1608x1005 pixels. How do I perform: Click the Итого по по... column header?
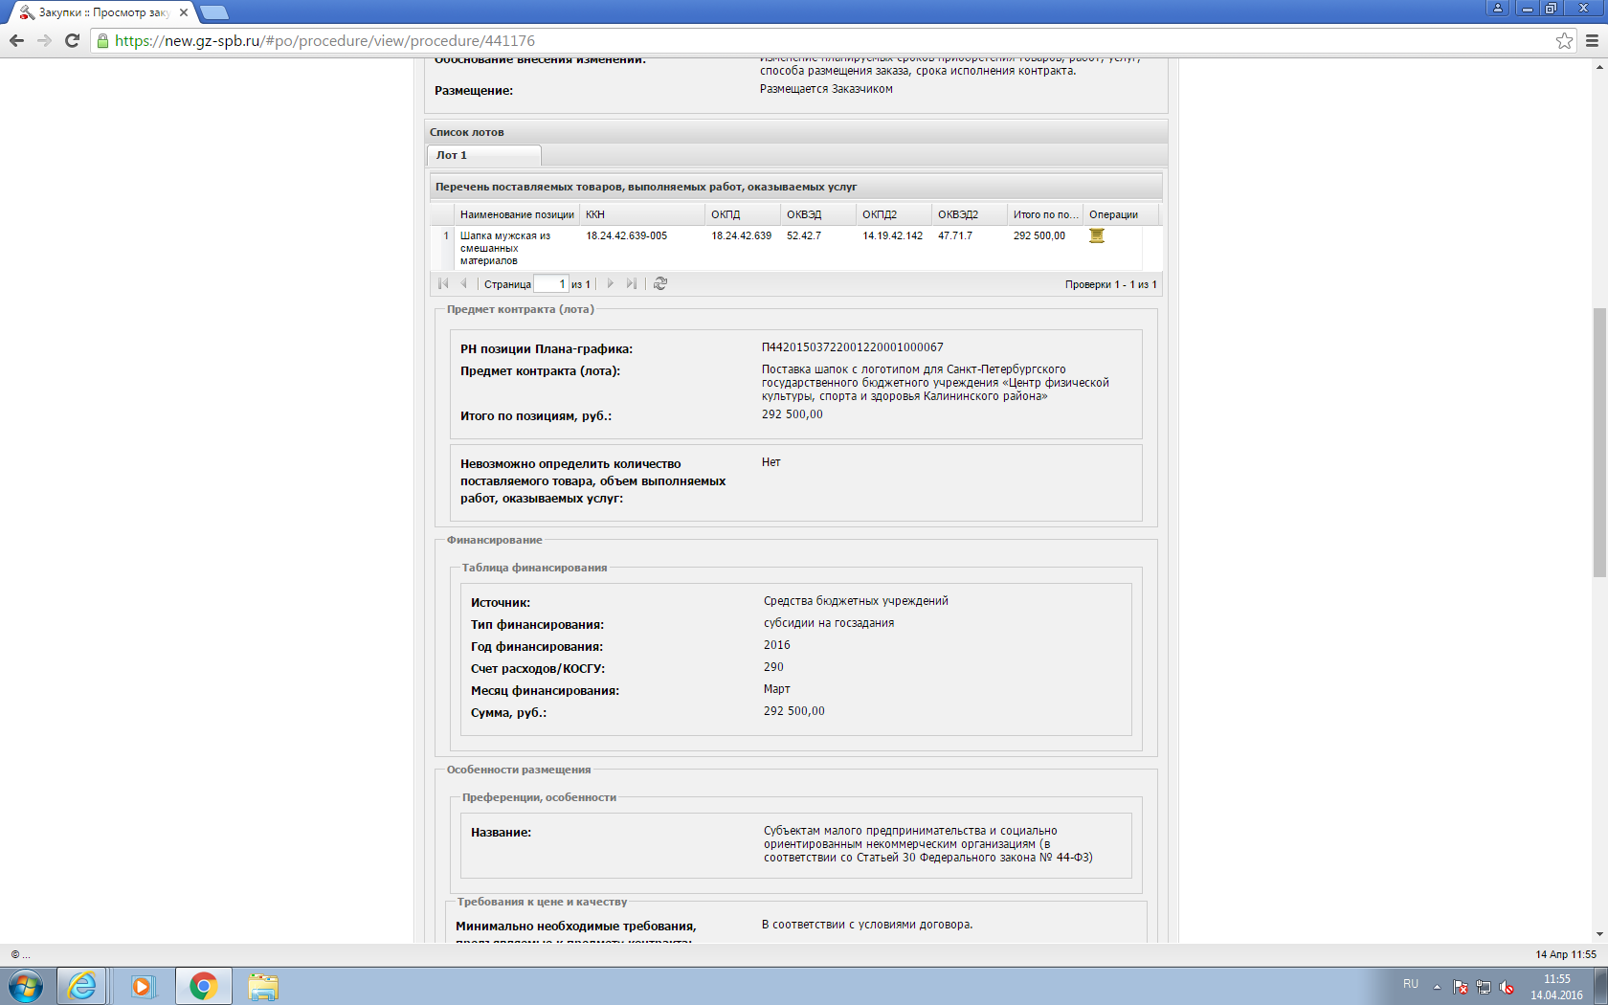pos(1045,214)
